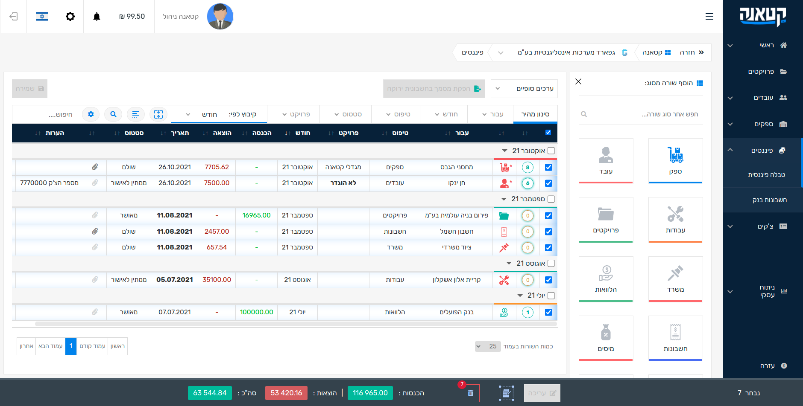Open attachment paperclip for מחסני הגבס row

click(x=95, y=167)
